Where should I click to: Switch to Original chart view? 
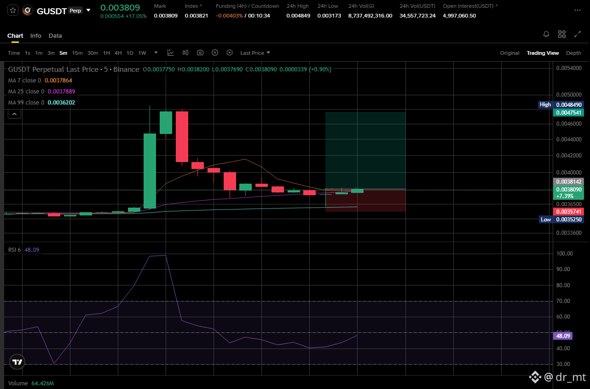pos(510,53)
